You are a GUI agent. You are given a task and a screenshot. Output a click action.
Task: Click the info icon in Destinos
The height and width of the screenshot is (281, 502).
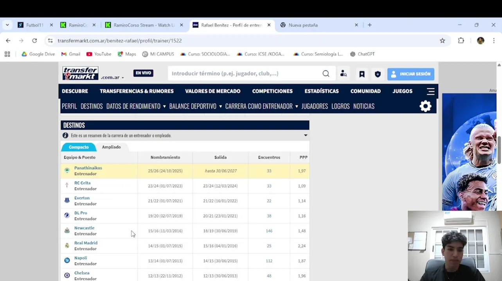pos(65,135)
